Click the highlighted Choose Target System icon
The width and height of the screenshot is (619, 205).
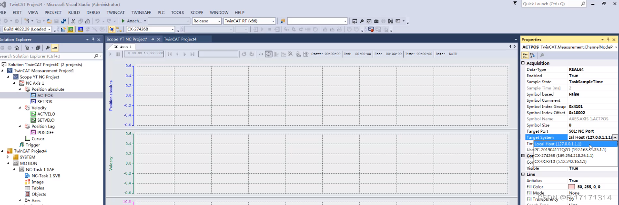(x=111, y=29)
